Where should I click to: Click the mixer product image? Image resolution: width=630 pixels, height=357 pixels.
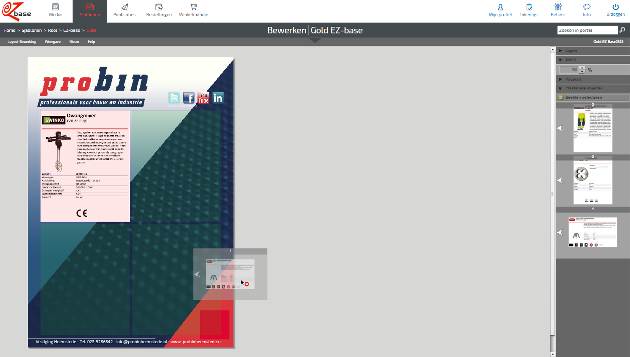point(58,151)
